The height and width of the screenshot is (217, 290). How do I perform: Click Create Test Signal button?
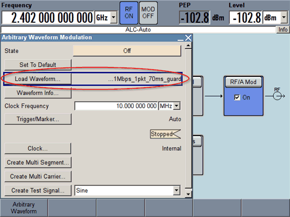tap(38, 191)
